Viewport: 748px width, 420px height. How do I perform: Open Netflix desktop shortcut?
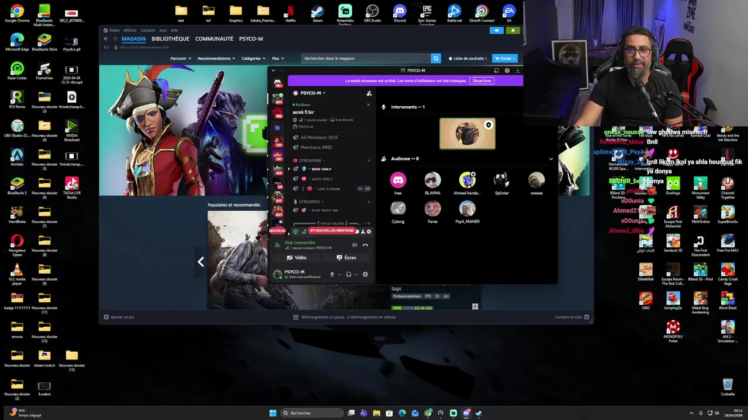290,13
